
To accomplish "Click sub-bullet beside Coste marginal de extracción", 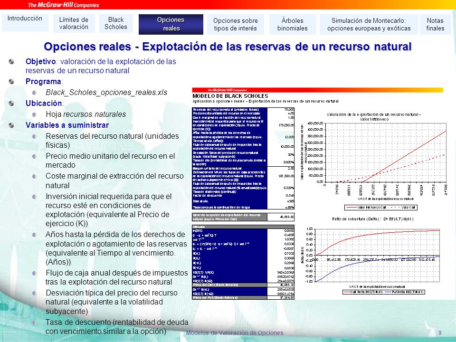I will click(34, 176).
